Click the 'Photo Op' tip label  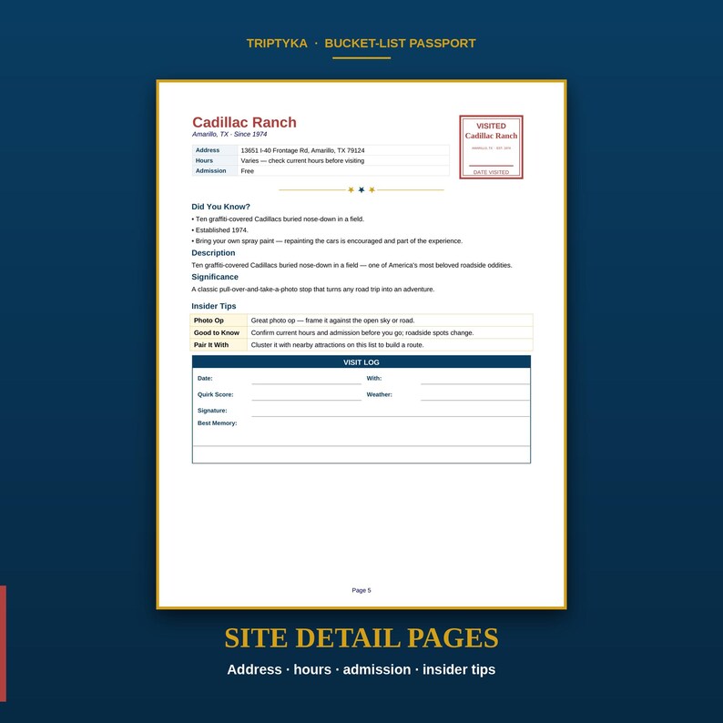209,320
